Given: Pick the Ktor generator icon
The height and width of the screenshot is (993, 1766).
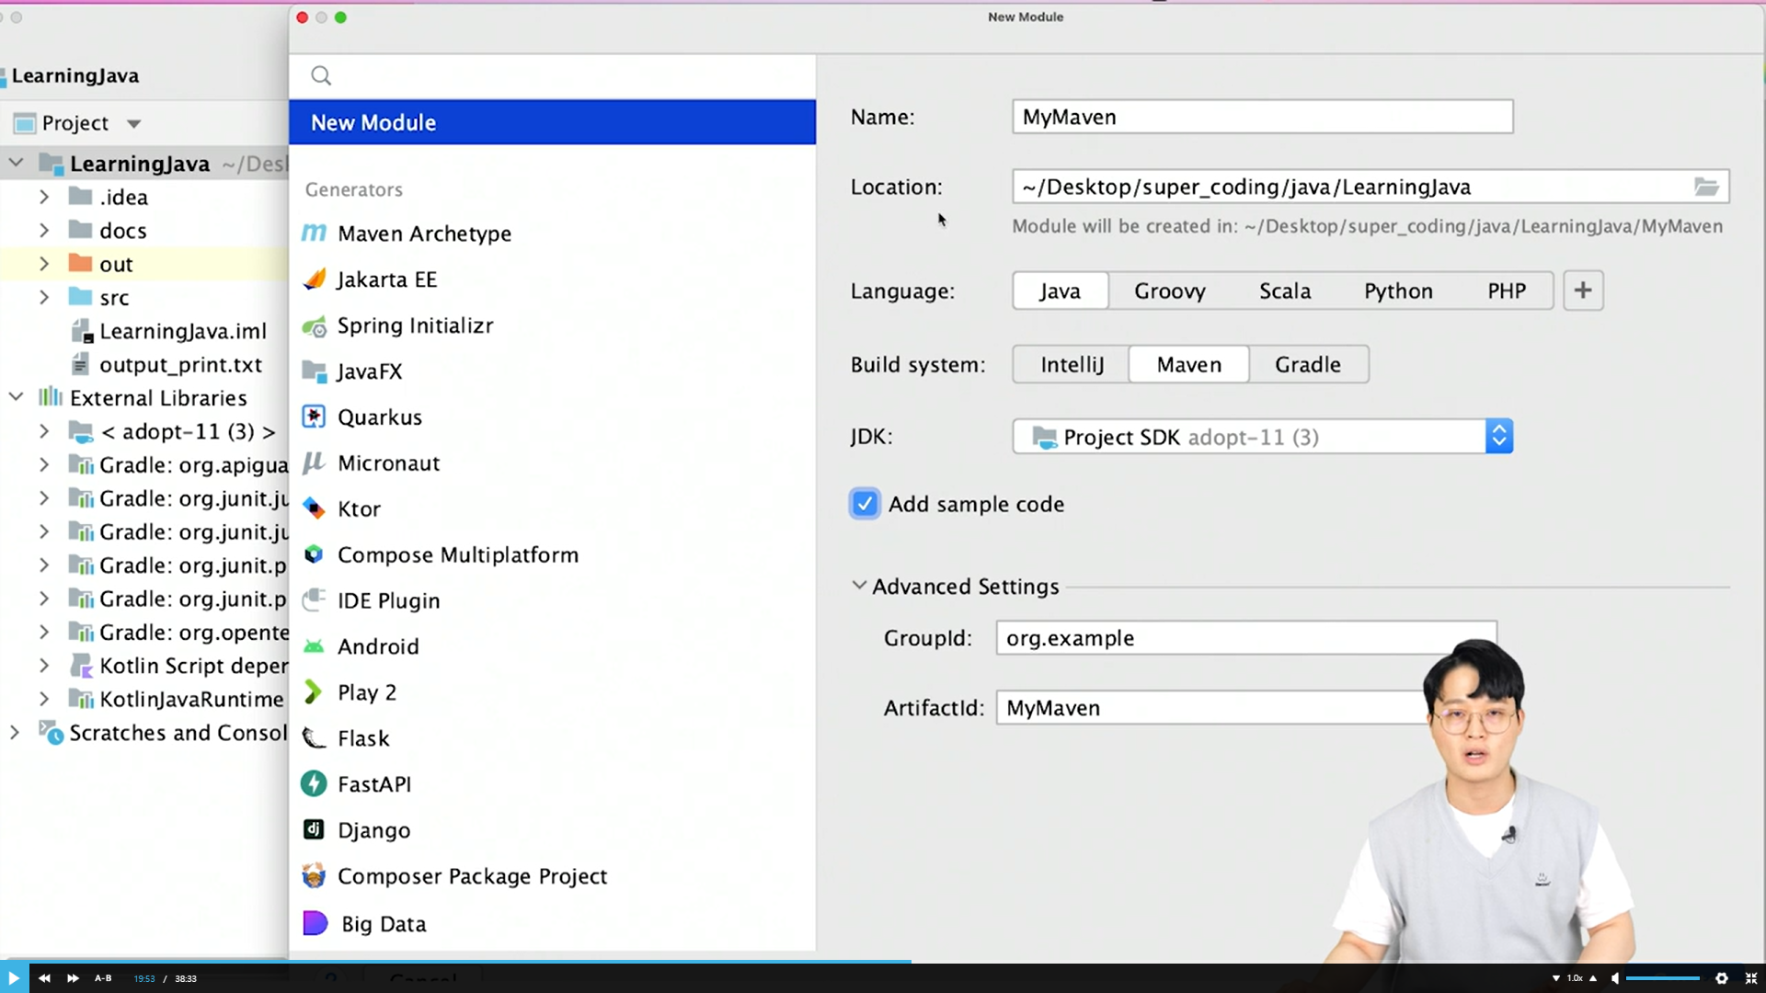Looking at the screenshot, I should pyautogui.click(x=314, y=508).
